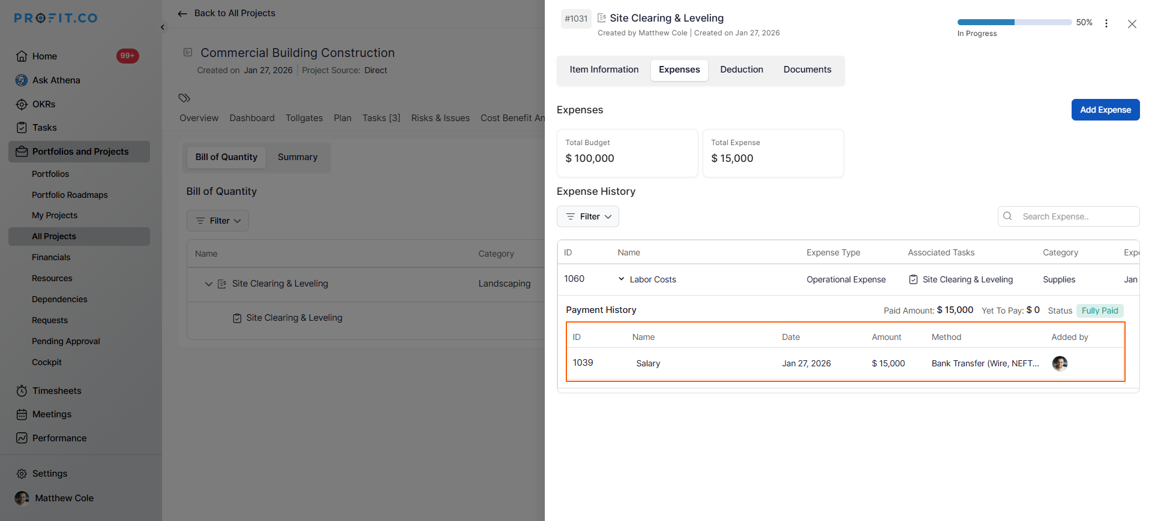Click the three-dot more options icon
This screenshot has height=521, width=1152.
[1106, 23]
